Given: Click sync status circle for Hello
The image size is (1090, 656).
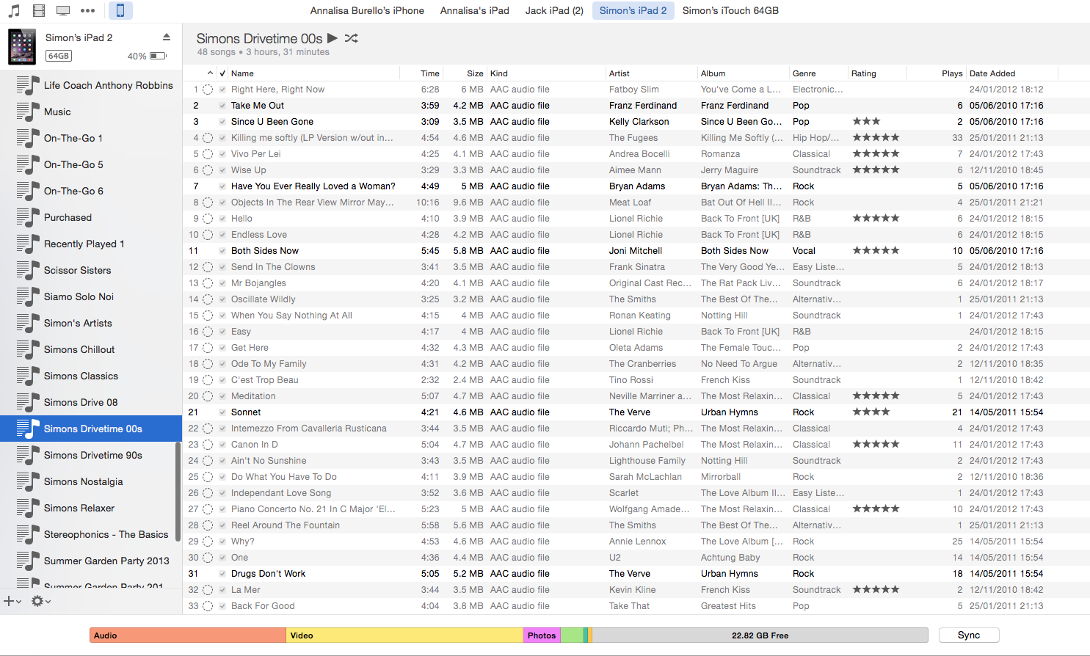Looking at the screenshot, I should [x=208, y=219].
